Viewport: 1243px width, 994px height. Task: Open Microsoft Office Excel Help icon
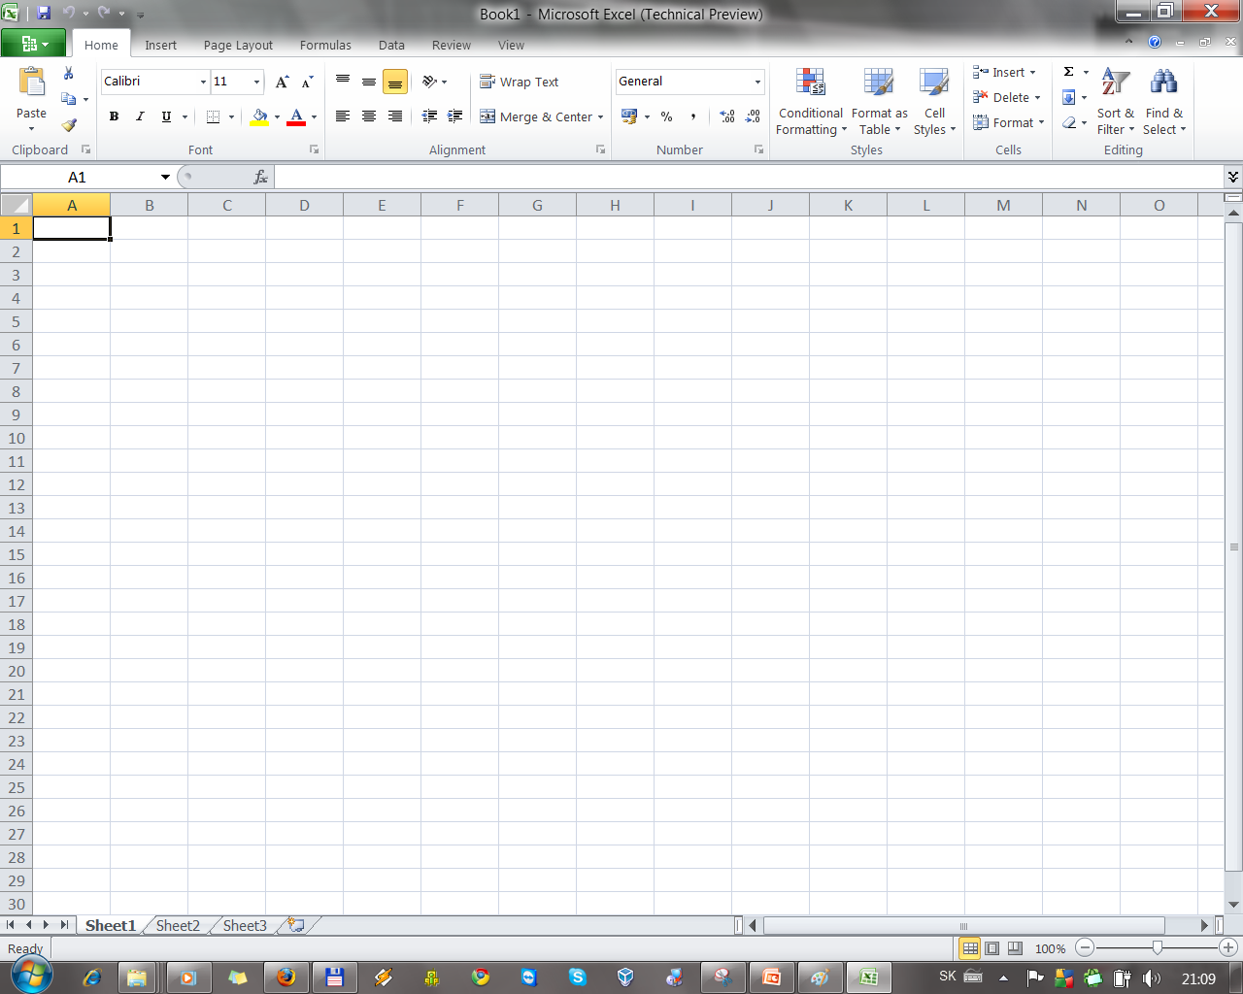pos(1155,42)
